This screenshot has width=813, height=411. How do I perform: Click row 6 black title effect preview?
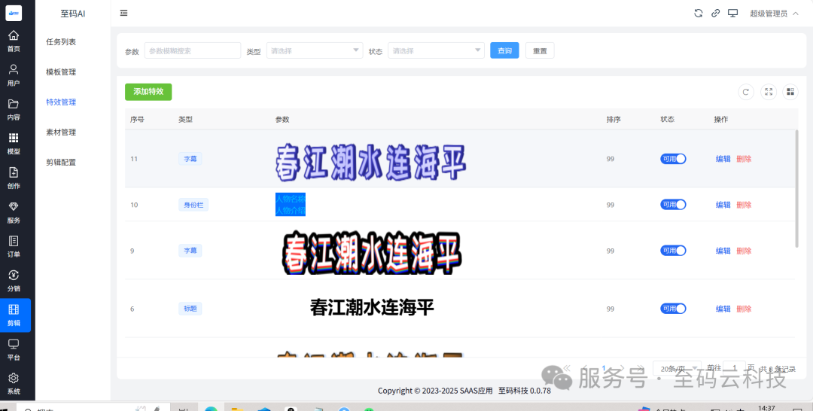tap(372, 307)
